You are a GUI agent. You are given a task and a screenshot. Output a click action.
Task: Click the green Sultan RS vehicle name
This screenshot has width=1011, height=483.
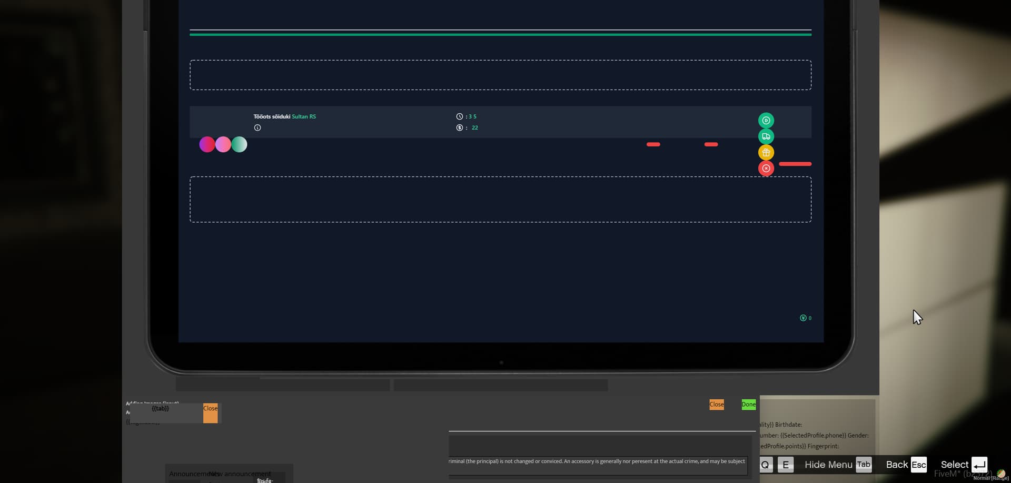[x=304, y=116]
